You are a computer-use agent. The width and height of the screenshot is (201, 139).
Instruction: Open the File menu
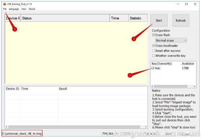(5, 9)
